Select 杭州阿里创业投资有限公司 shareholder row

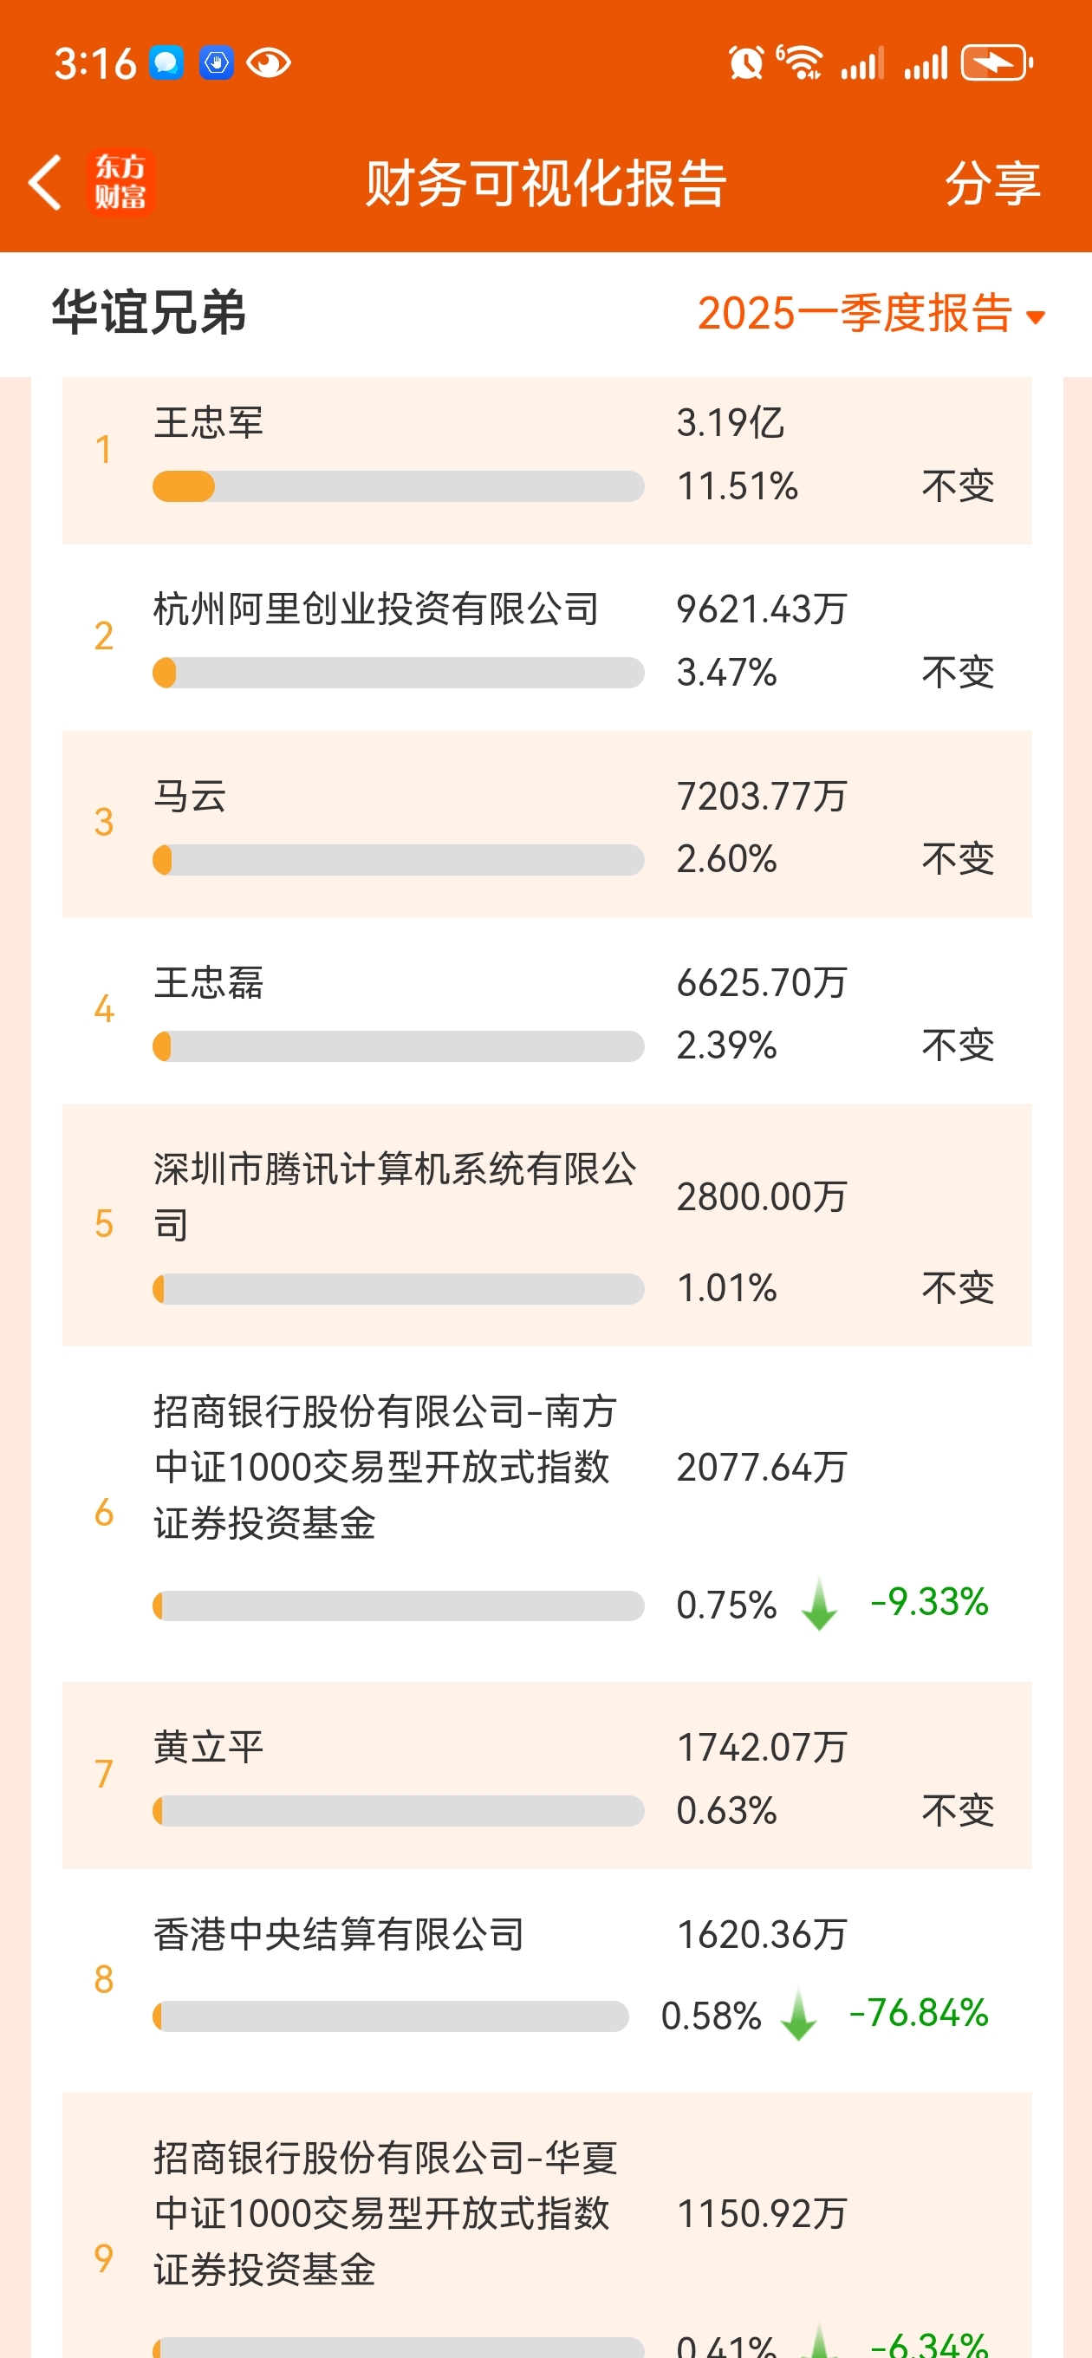[547, 638]
